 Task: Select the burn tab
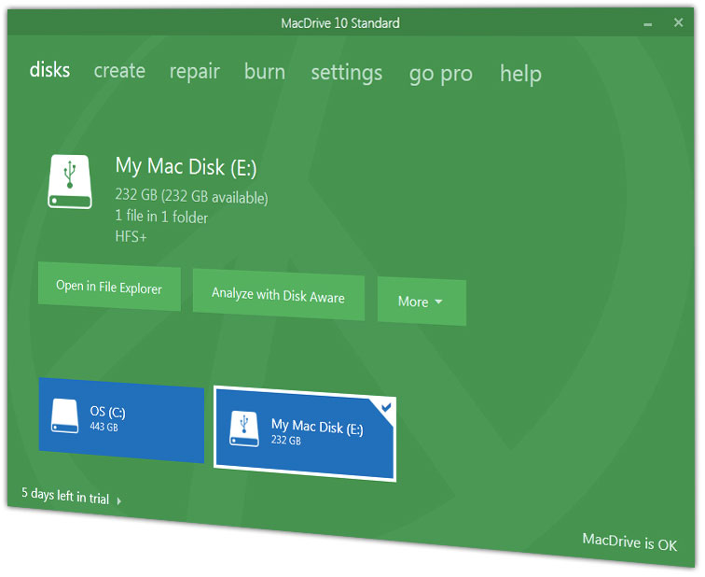coord(265,72)
